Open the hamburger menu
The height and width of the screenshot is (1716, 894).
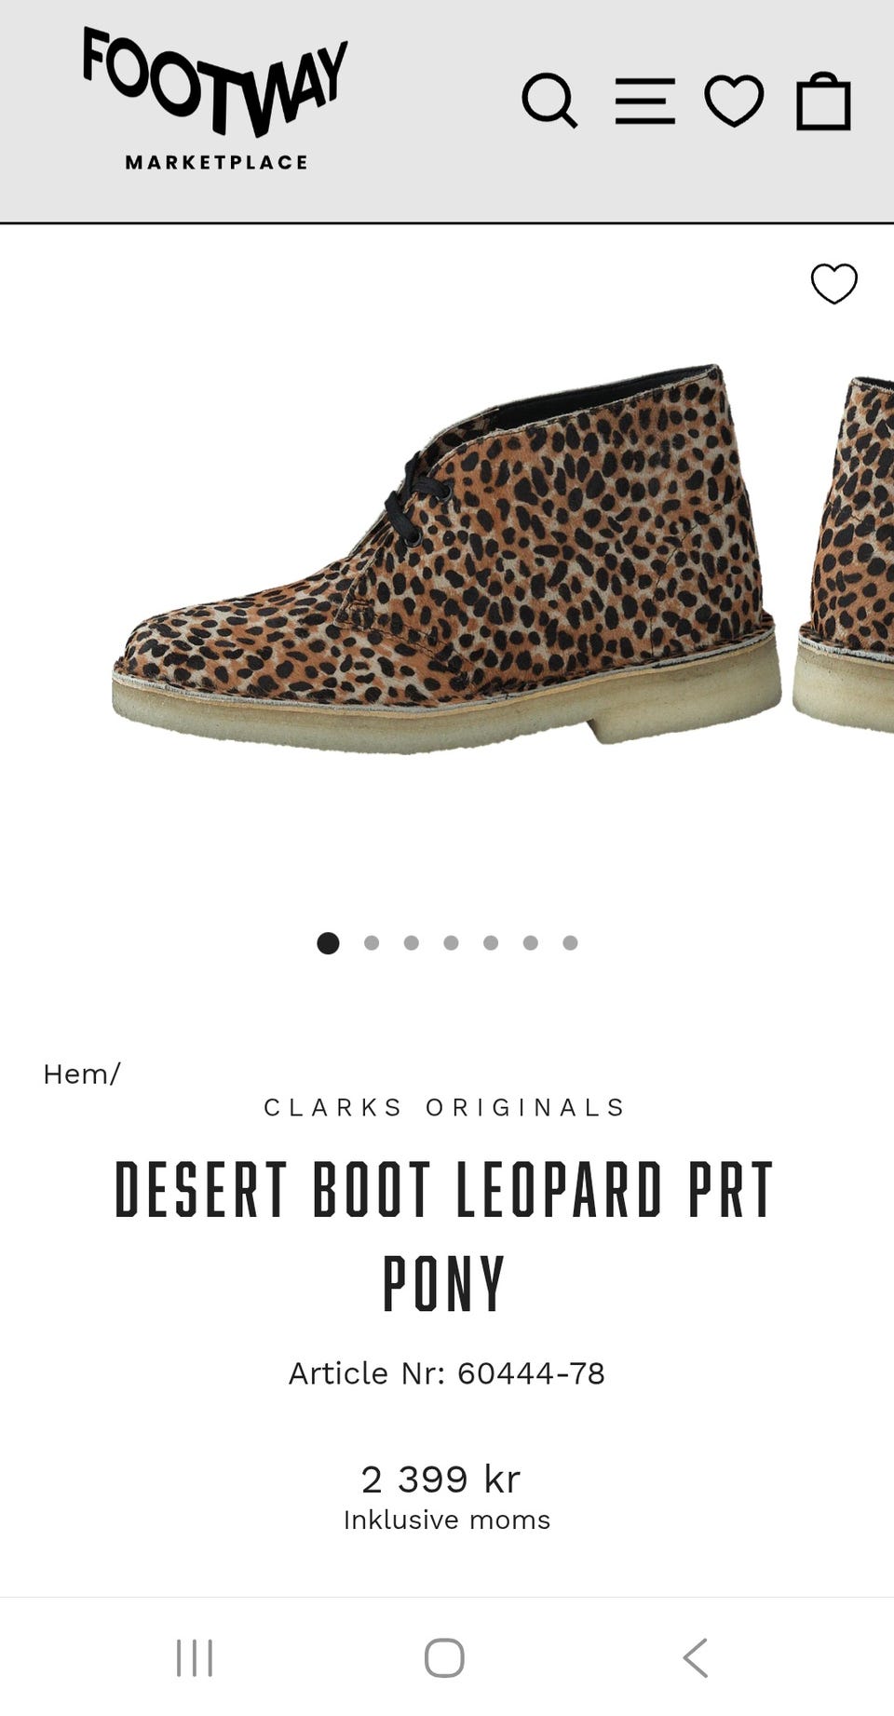click(644, 101)
